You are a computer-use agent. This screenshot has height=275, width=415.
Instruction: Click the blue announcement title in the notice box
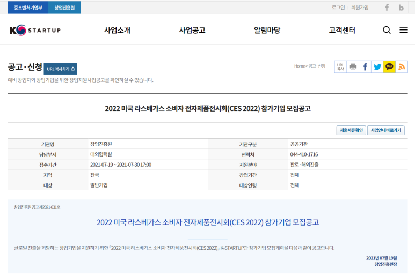(208, 222)
